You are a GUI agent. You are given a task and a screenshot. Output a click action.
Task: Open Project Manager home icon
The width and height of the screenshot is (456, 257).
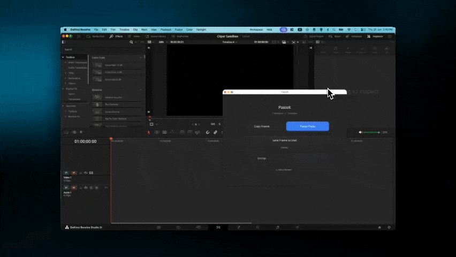(379, 228)
